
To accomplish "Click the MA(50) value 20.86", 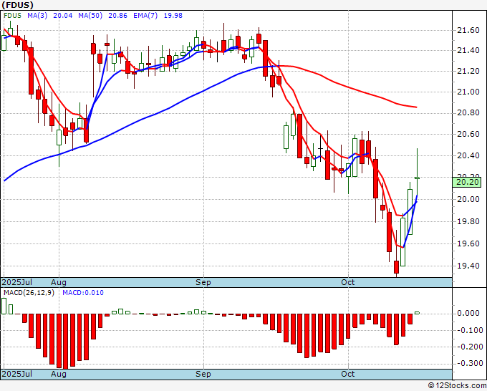I will (117, 16).
